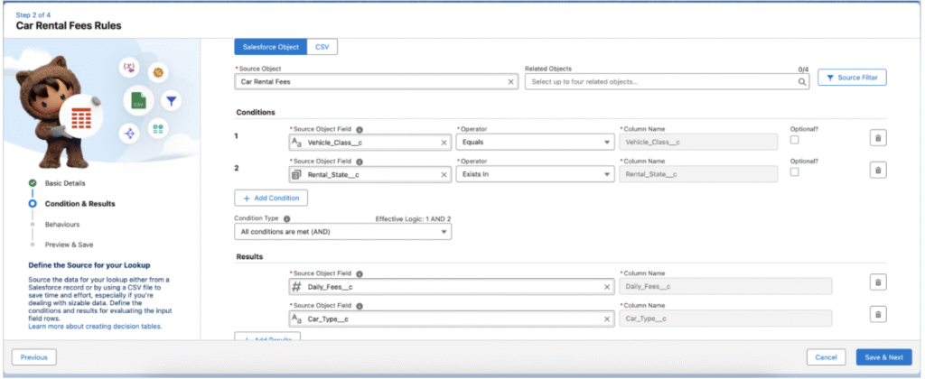This screenshot has width=925, height=379.
Task: Click the completed Basic Details checkmark icon
Action: (x=33, y=183)
